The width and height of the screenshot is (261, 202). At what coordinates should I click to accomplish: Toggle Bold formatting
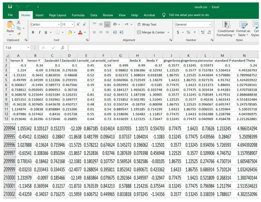click(33, 32)
